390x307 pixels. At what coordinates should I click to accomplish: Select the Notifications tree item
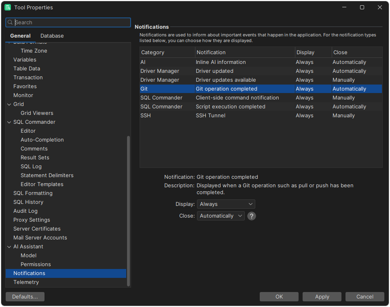tap(66, 273)
